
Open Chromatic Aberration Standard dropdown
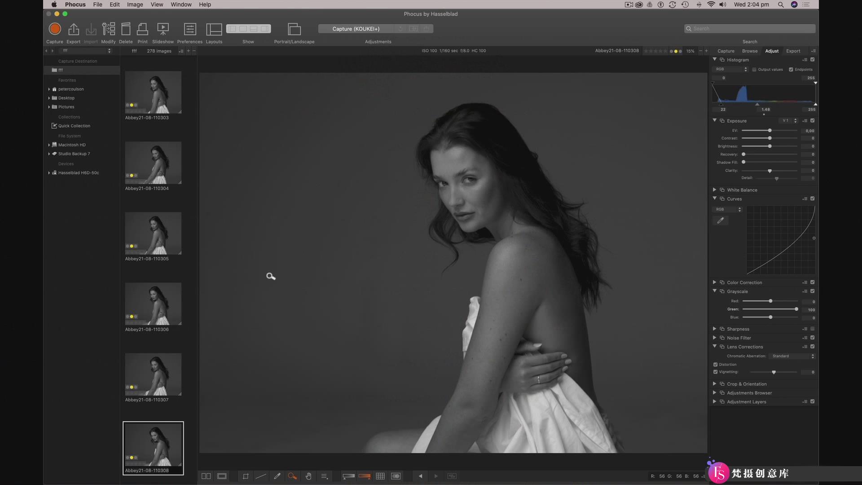coord(792,356)
